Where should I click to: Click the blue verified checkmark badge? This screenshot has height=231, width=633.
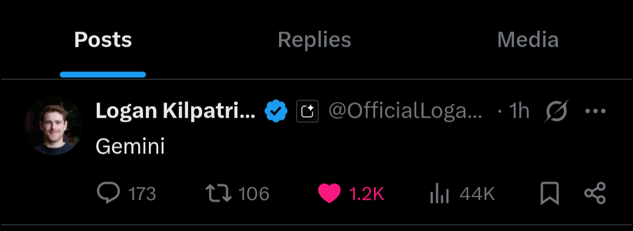pos(276,111)
